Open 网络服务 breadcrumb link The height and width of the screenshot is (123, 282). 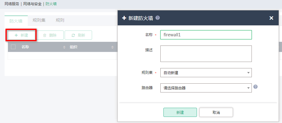coord(12,4)
